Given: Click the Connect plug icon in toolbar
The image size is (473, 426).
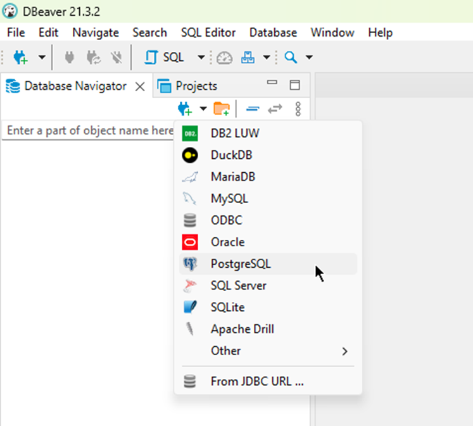Looking at the screenshot, I should pos(70,57).
